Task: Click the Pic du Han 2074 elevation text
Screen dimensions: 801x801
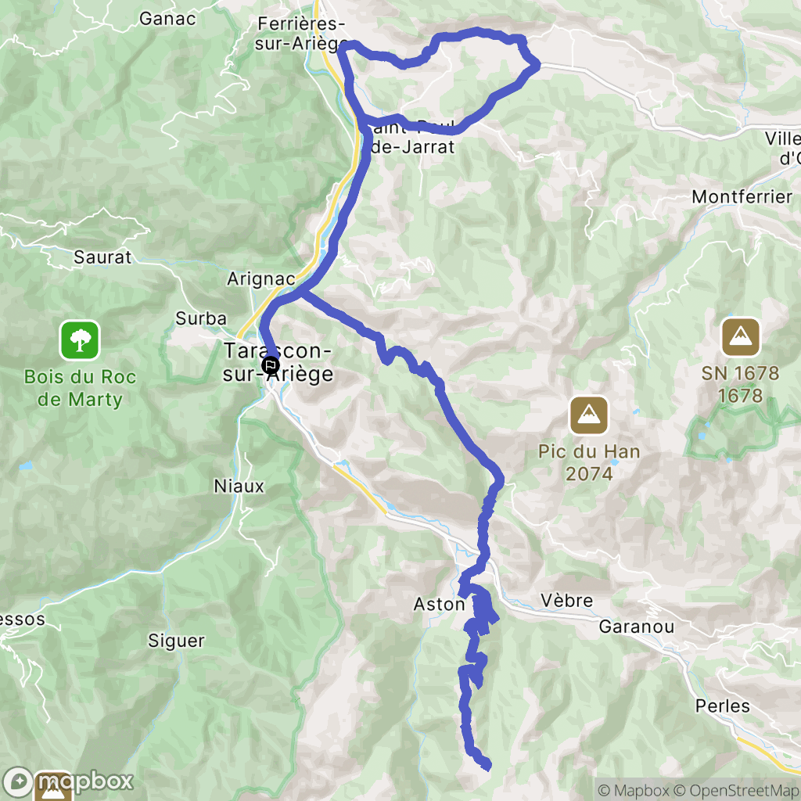Action: pyautogui.click(x=589, y=463)
